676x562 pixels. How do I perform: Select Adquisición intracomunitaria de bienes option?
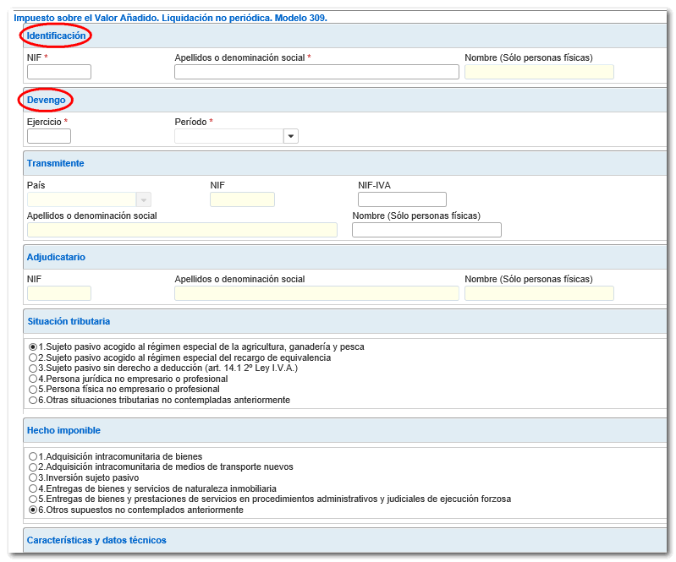pos(33,456)
